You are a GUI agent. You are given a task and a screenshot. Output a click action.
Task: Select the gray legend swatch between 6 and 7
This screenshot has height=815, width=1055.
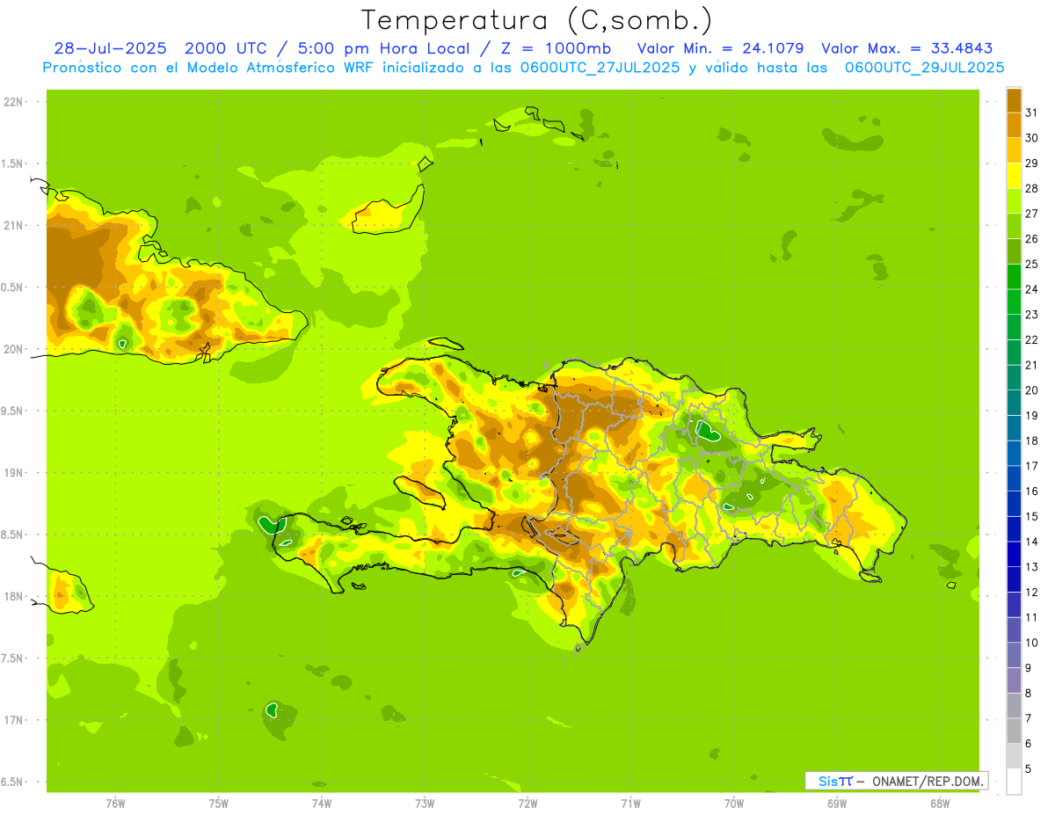tap(1014, 731)
